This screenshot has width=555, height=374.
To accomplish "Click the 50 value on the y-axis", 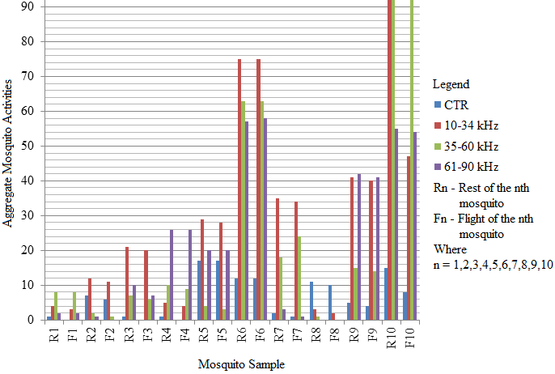I will point(28,146).
